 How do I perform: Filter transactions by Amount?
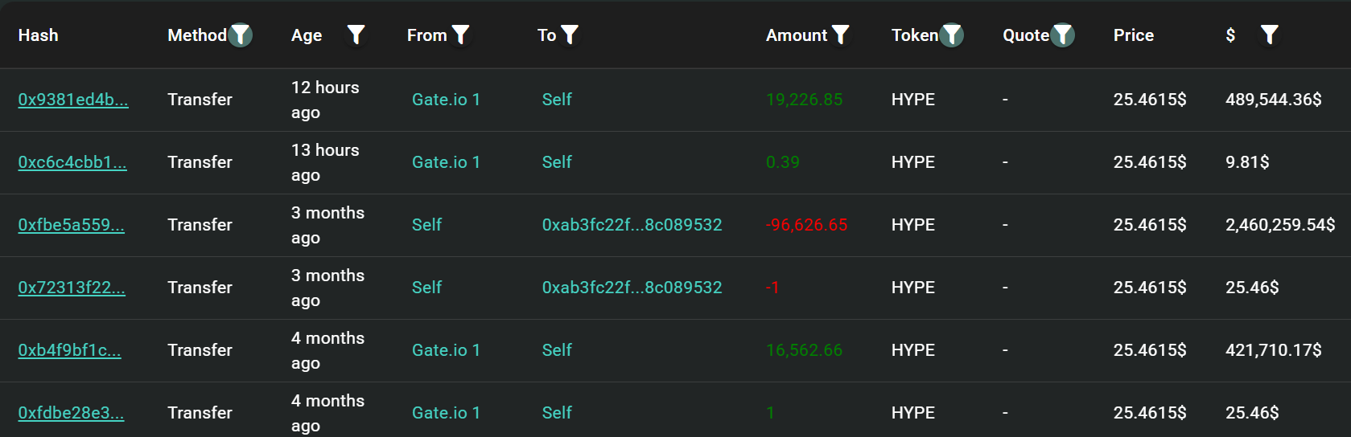[841, 35]
